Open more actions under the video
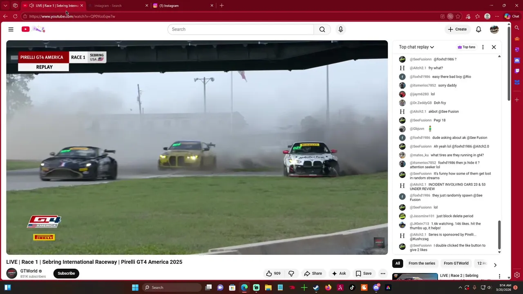523x294 pixels. (383, 274)
